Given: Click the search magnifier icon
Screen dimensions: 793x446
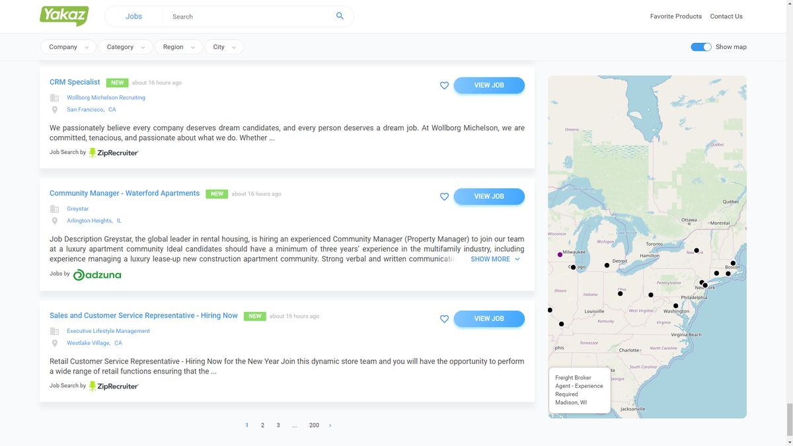Looking at the screenshot, I should coord(340,15).
